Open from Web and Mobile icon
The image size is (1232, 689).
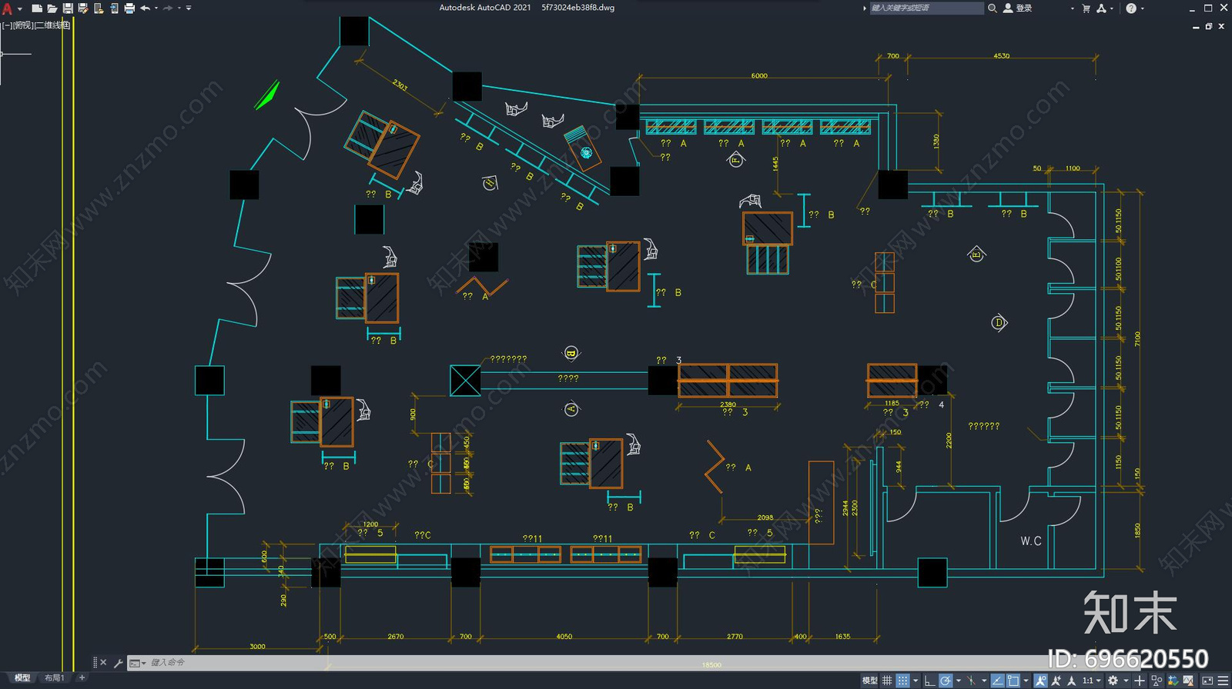[x=99, y=8]
